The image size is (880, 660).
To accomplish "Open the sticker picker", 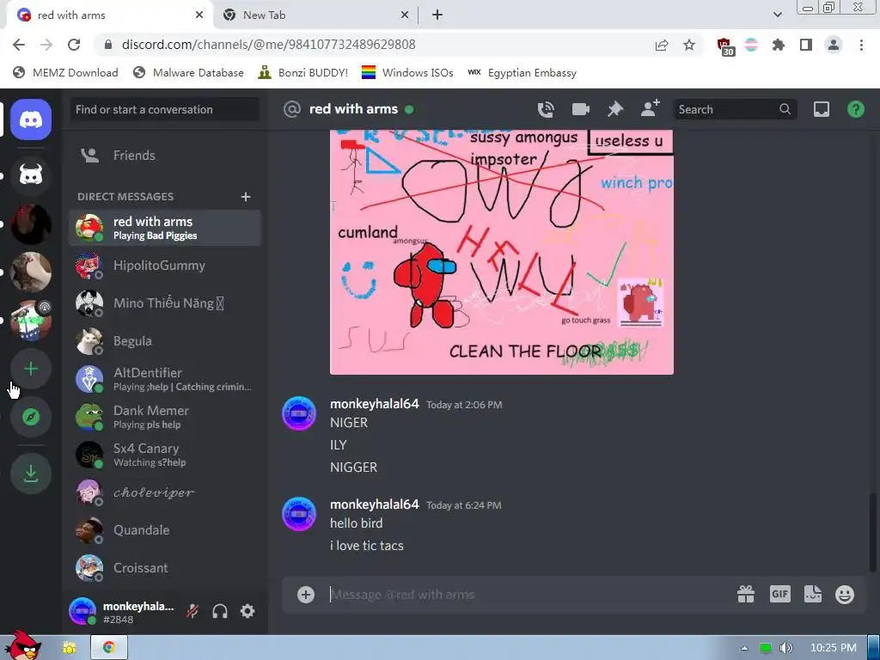I will [x=813, y=594].
